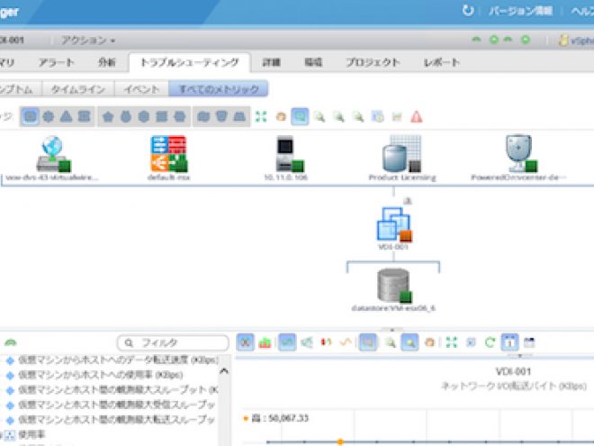
Task: Click the green refresh icon in chart toolbar
Action: coord(490,343)
